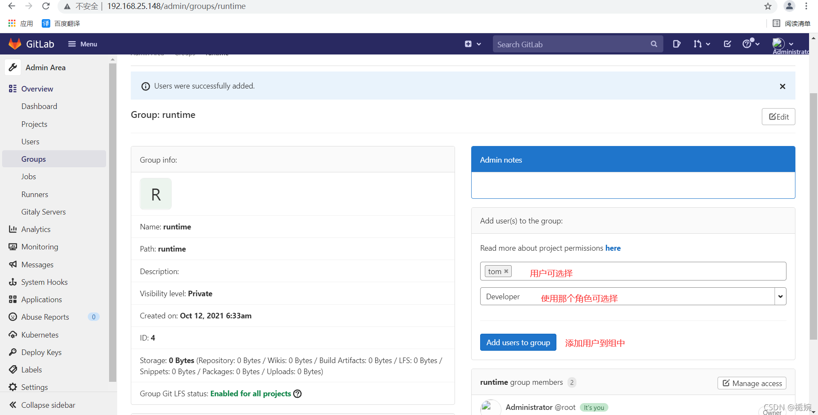
Task: Click the Edit group button
Action: click(778, 117)
